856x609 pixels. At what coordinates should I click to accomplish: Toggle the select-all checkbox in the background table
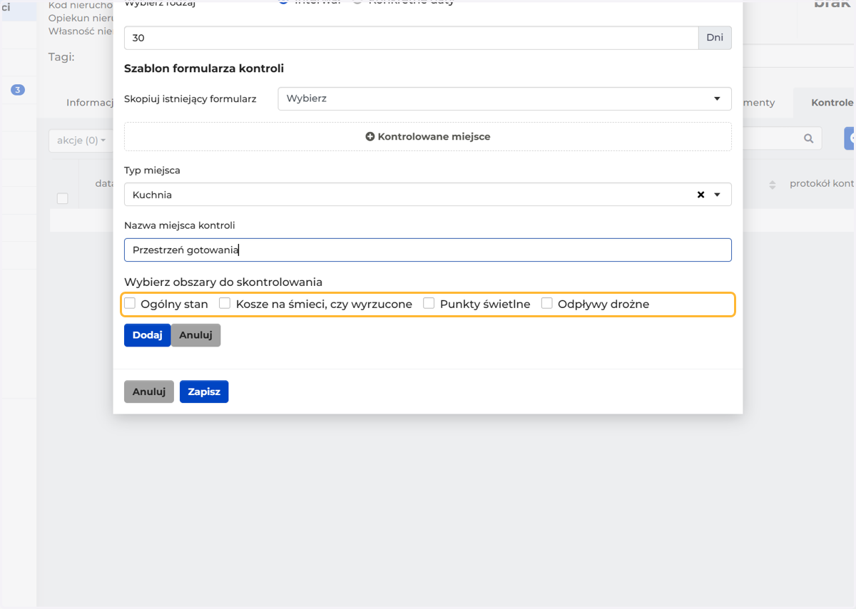pyautogui.click(x=62, y=198)
